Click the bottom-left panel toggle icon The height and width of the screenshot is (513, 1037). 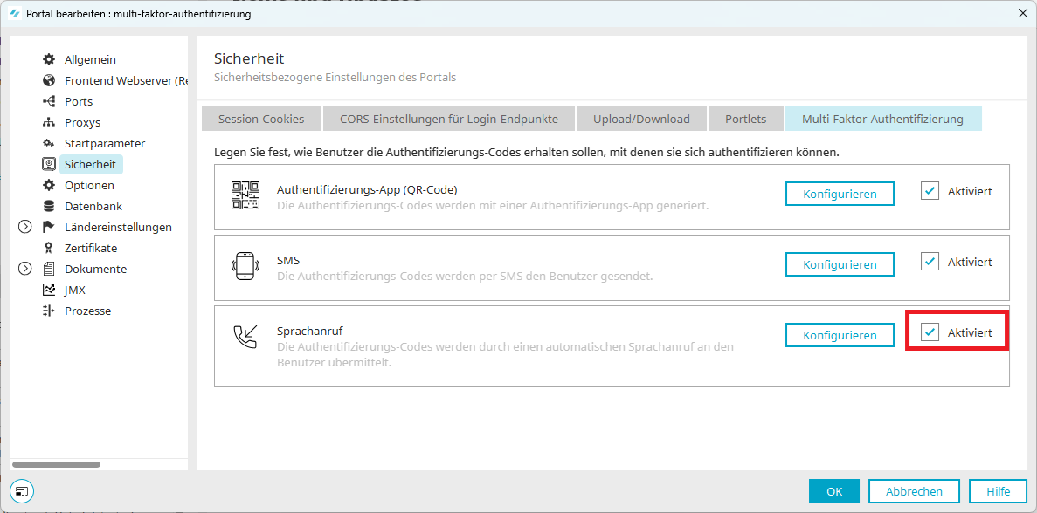[x=24, y=491]
